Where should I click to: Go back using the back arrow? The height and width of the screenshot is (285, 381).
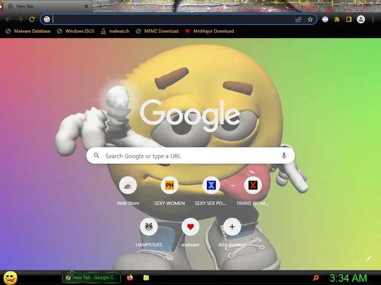8,19
